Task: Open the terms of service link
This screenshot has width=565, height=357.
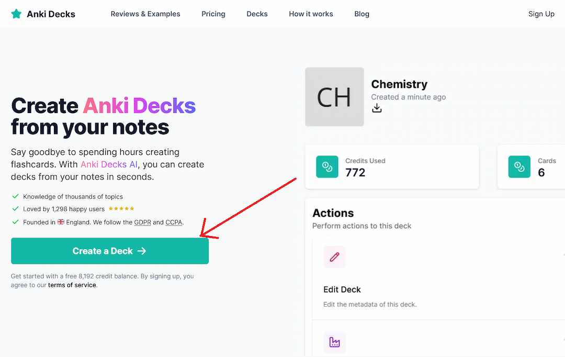Action: pyautogui.click(x=72, y=285)
